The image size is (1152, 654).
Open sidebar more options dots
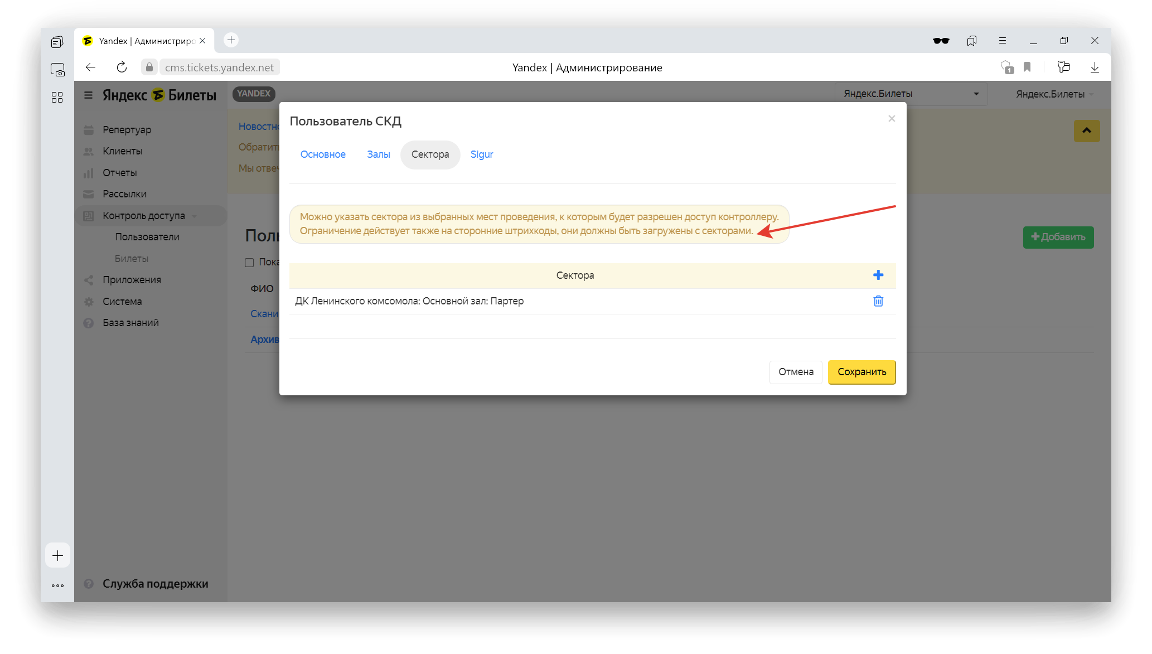(57, 585)
